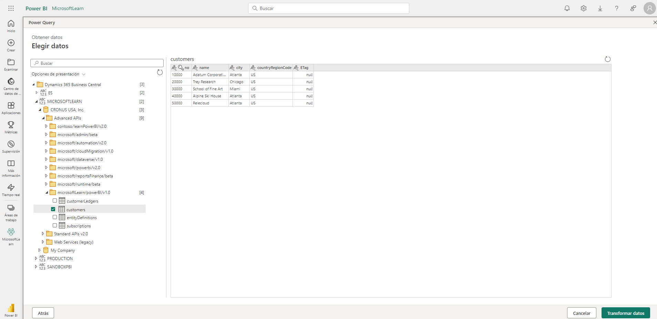
Task: Open Áreas de trabajo in sidebar
Action: [x=11, y=213]
